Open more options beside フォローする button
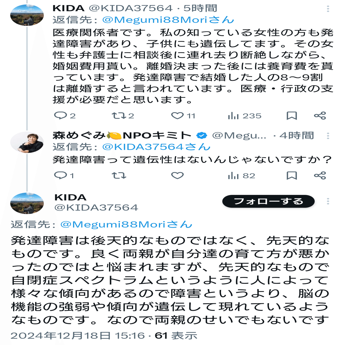The image size is (345, 345). click(x=328, y=202)
